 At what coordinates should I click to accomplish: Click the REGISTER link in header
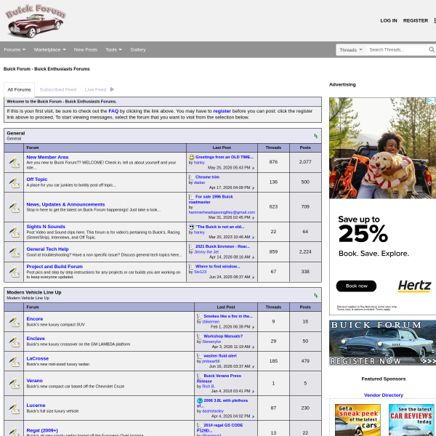click(x=416, y=20)
